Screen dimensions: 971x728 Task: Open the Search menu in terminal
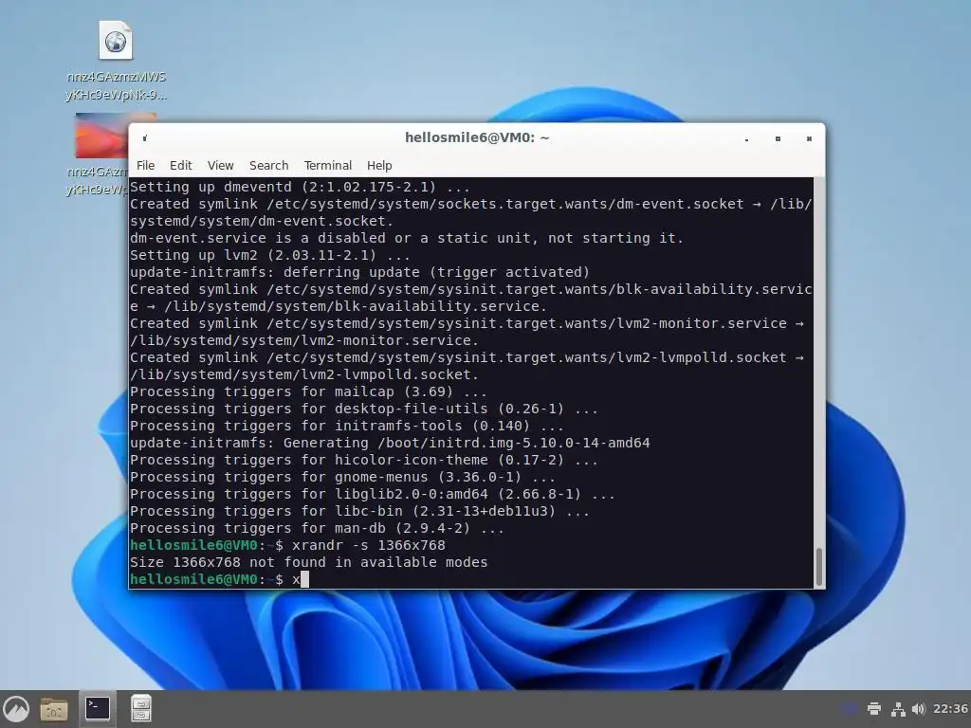point(268,165)
